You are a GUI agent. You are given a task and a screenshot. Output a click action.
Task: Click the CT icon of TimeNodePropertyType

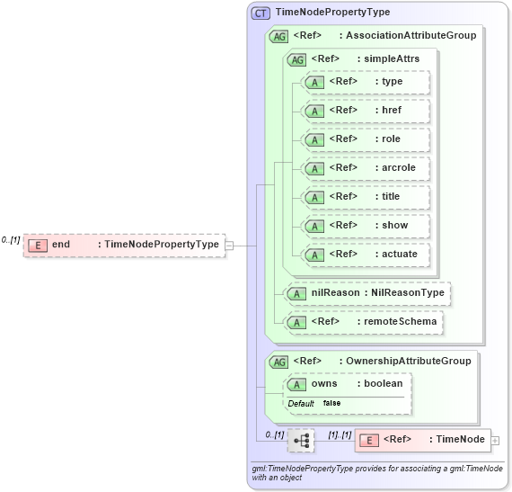(260, 13)
